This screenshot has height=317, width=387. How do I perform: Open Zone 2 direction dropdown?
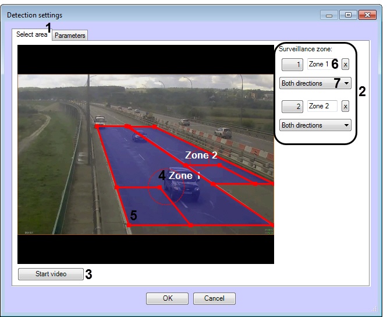tap(315, 125)
